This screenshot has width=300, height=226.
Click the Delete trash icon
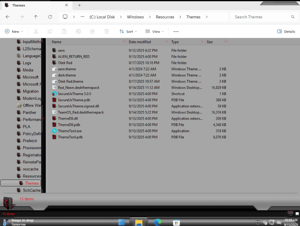pyautogui.click(x=106, y=31)
